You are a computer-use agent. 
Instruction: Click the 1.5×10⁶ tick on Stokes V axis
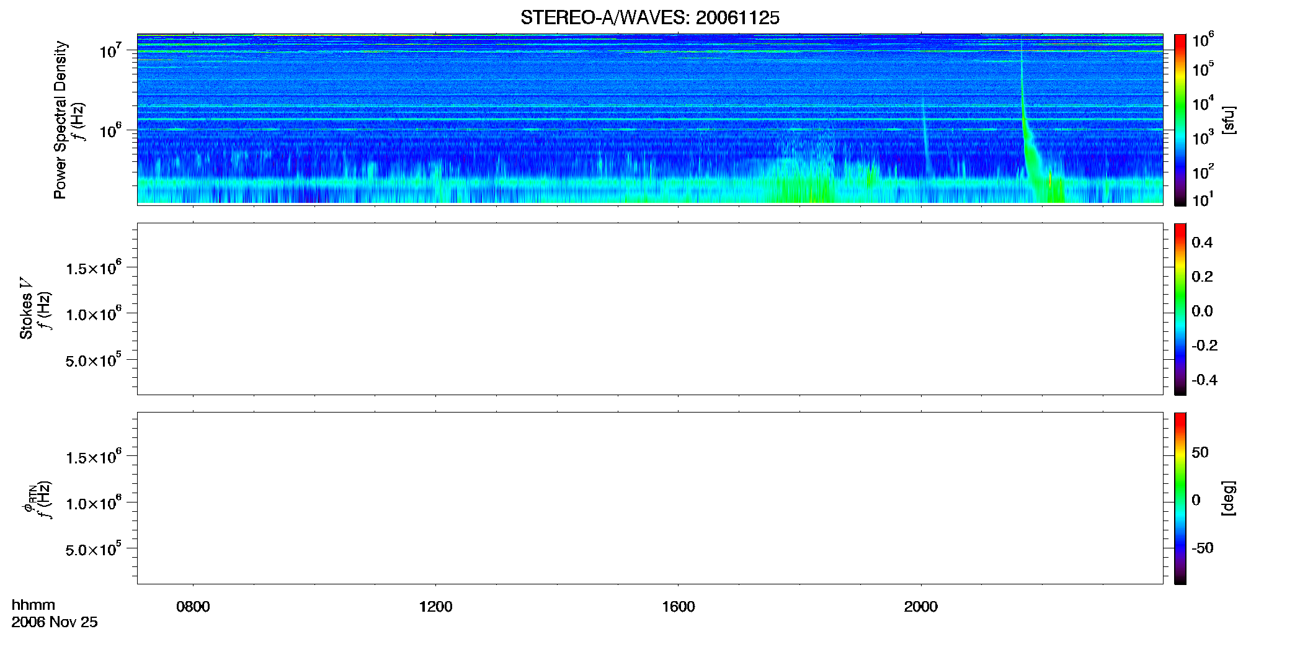coord(94,267)
